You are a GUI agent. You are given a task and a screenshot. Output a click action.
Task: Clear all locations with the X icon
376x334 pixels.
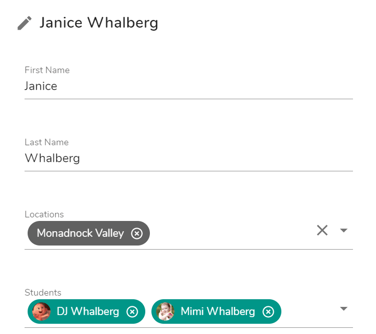point(322,230)
